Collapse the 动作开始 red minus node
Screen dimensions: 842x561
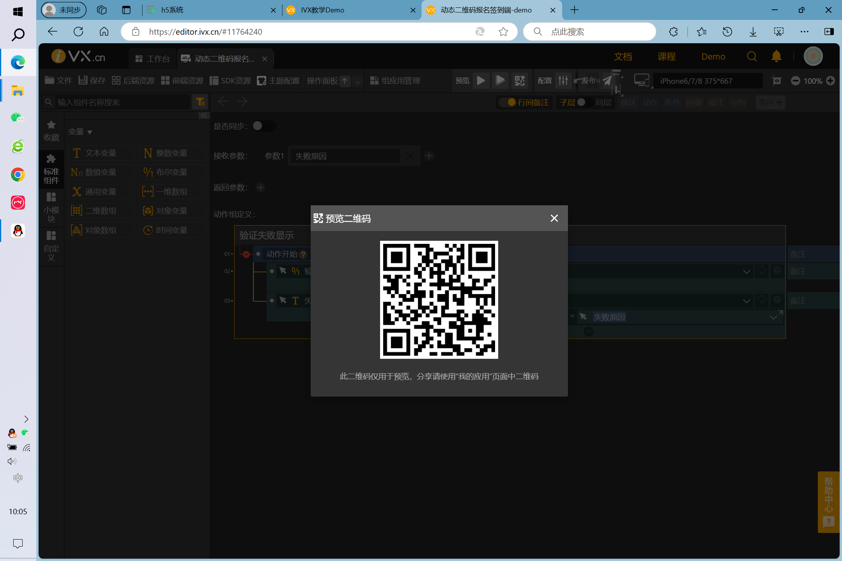[246, 254]
